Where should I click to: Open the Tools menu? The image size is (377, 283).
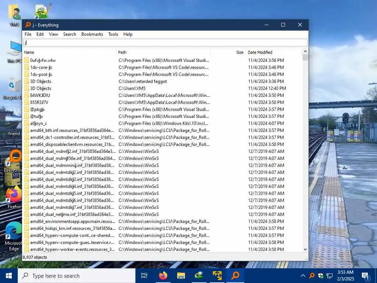[113, 34]
